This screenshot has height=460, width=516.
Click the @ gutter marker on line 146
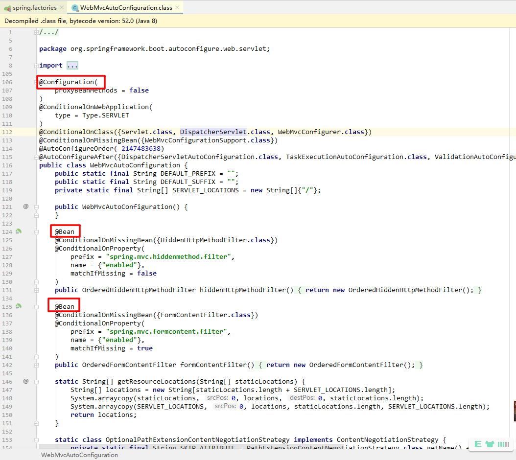[x=26, y=381]
